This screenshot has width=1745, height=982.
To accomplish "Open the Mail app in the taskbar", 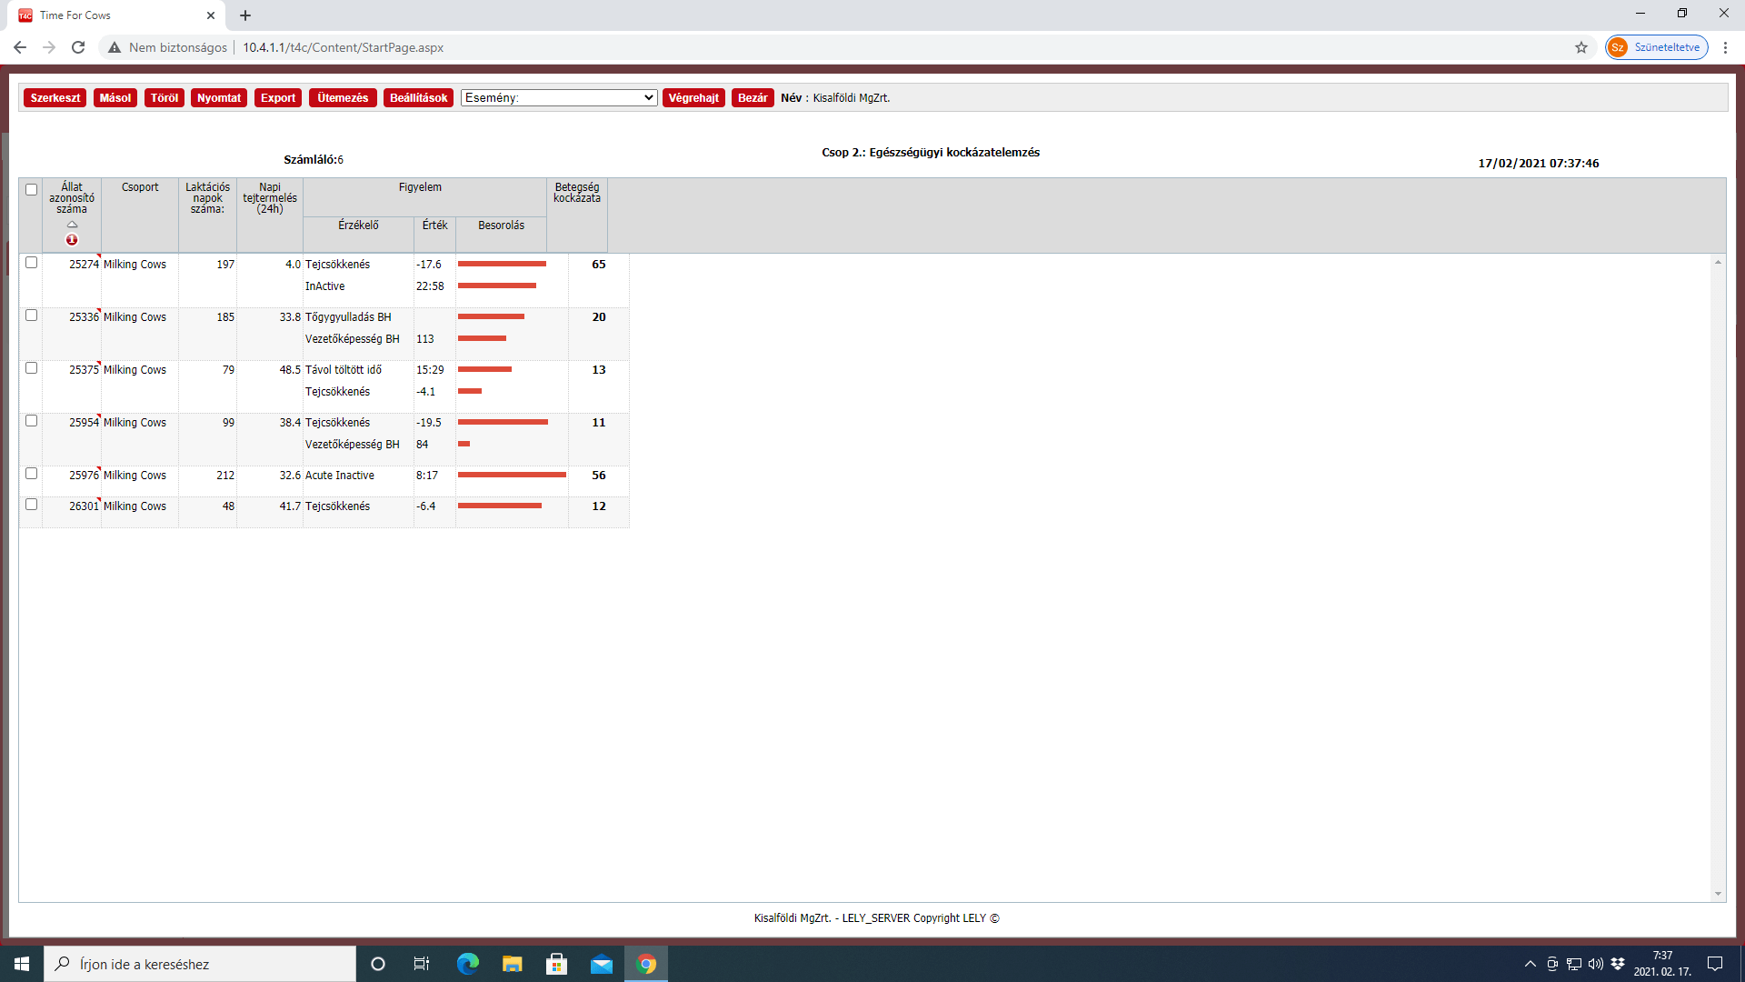I will tap(601, 964).
